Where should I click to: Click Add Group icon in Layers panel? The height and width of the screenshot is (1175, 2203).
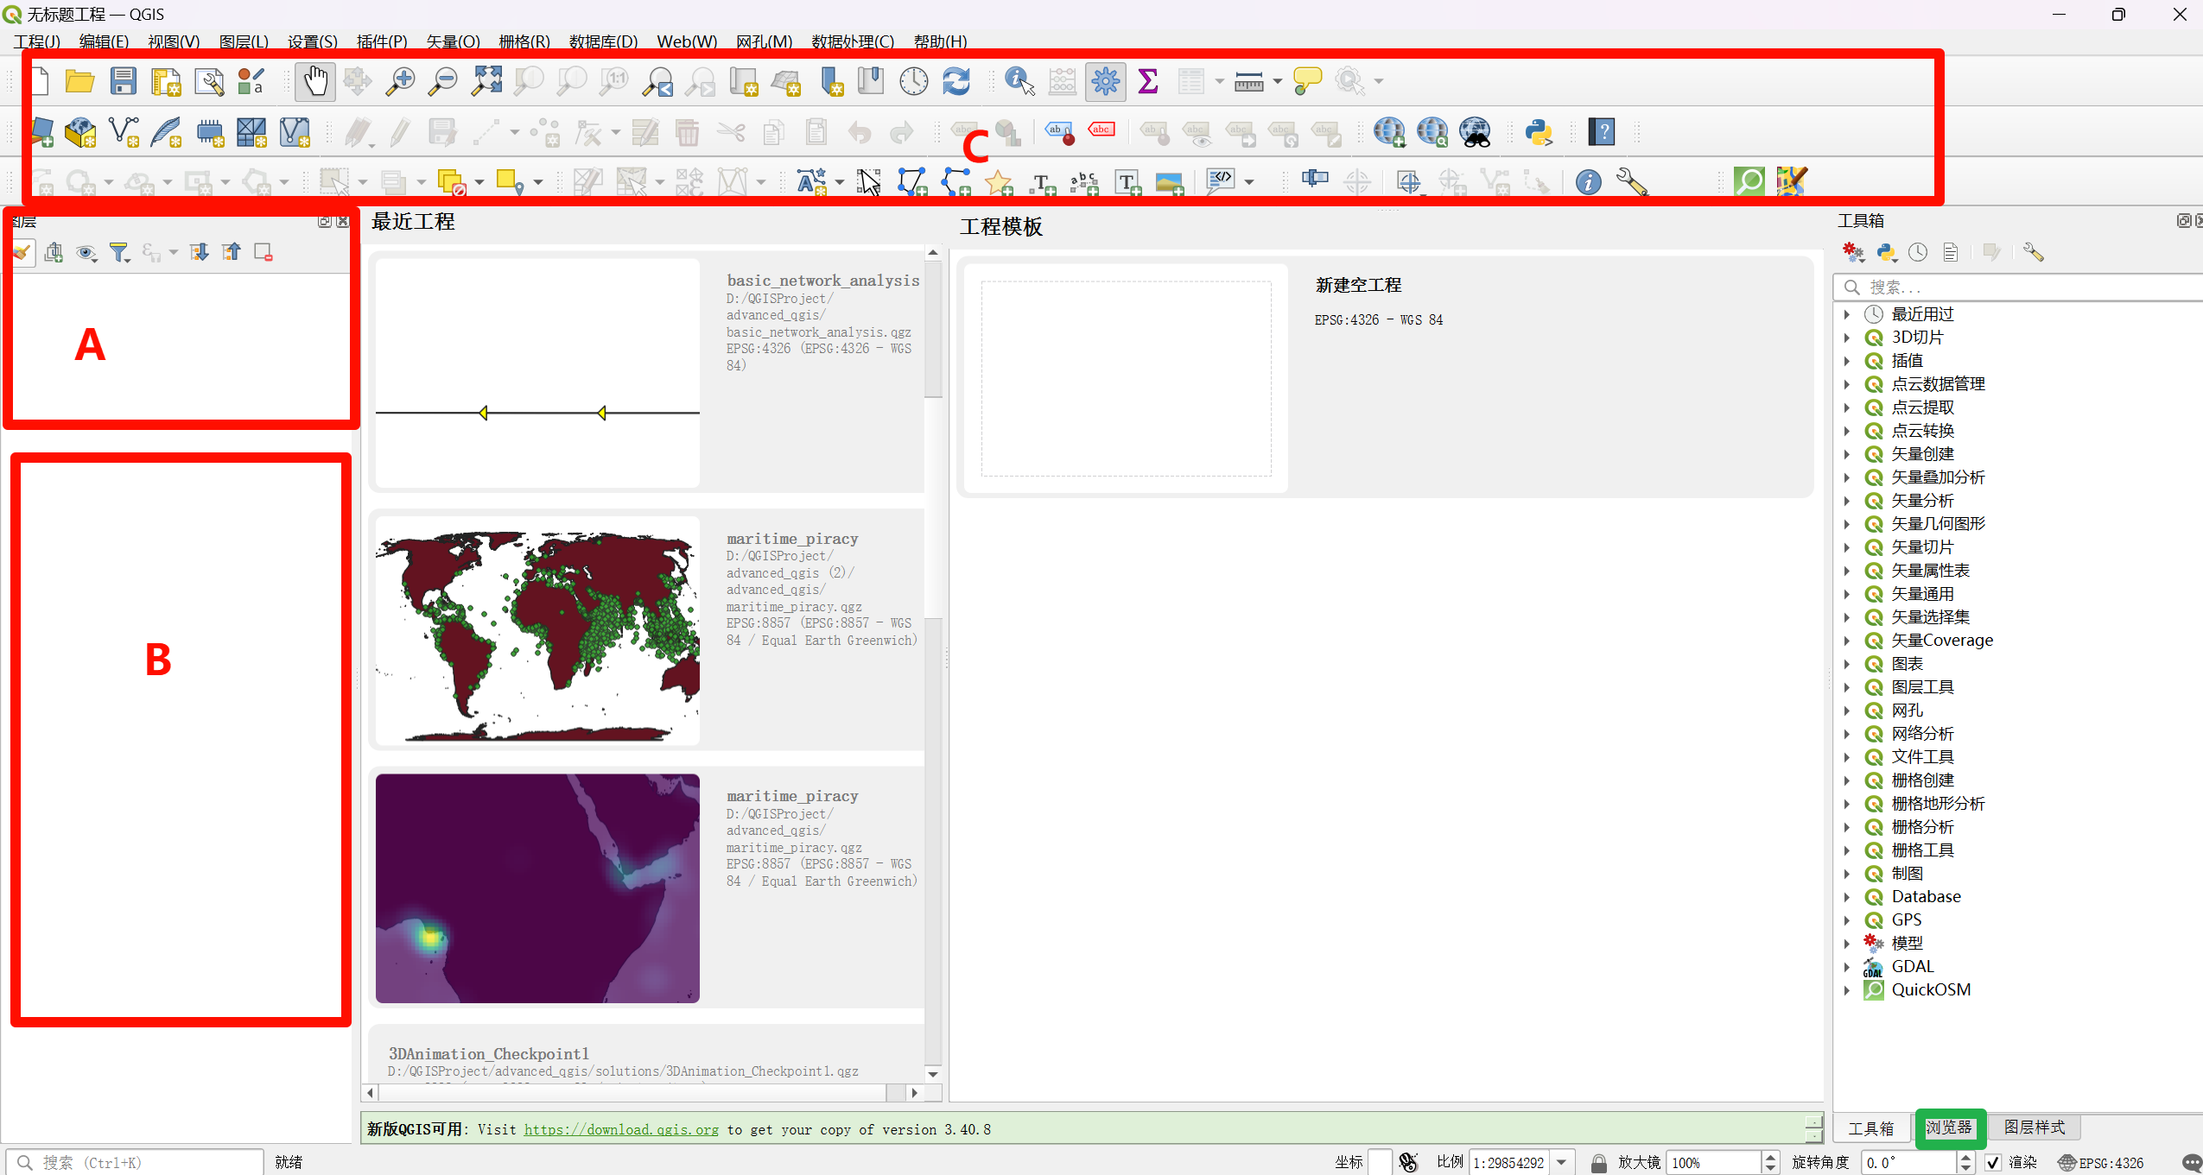click(54, 252)
